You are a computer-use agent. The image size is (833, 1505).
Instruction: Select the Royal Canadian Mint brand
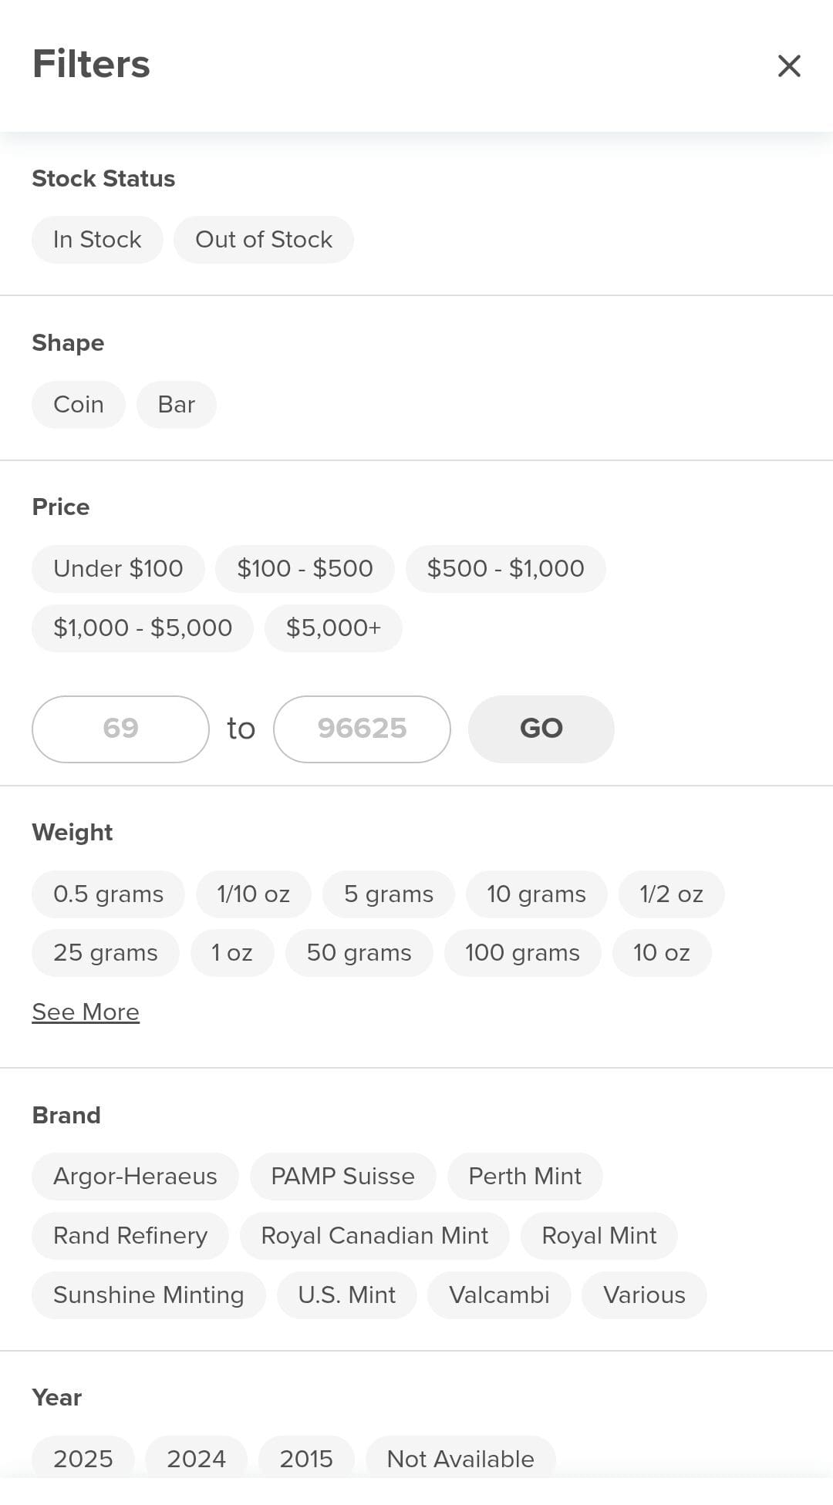coord(374,1236)
